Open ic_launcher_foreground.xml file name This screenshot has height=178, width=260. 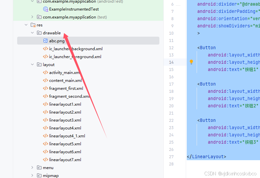[75, 57]
